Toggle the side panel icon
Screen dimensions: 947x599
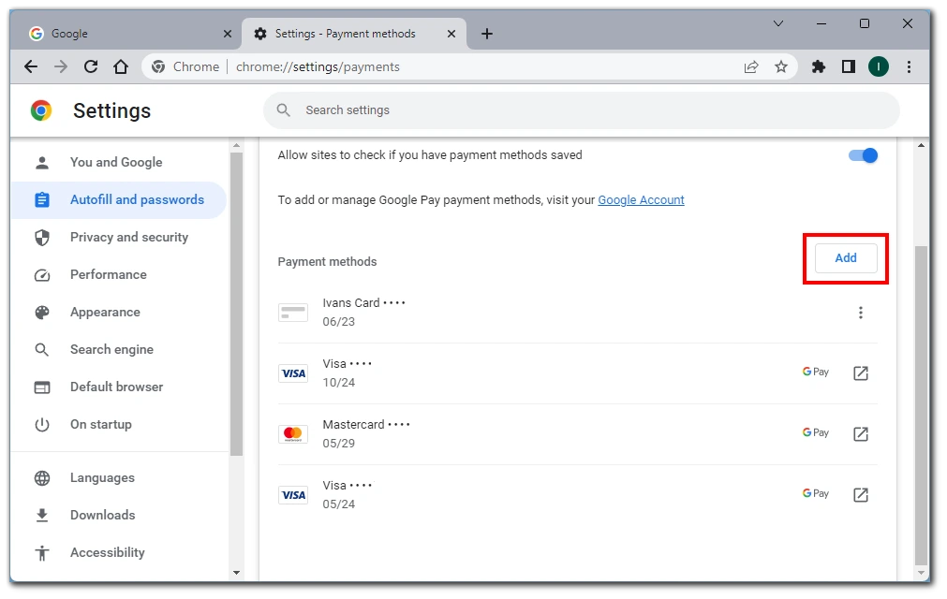pyautogui.click(x=849, y=67)
